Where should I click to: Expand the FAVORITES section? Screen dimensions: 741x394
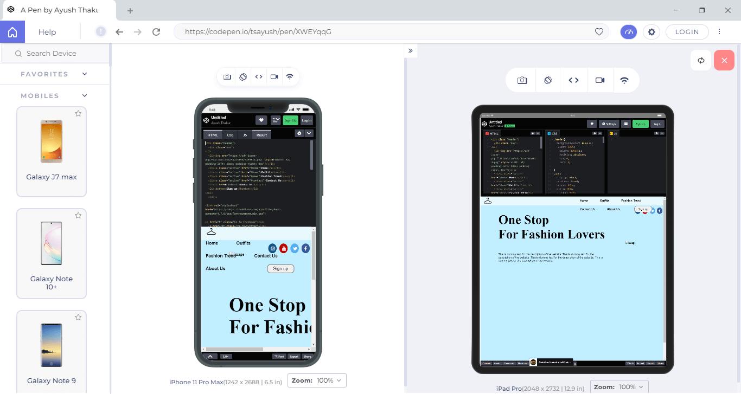84,74
